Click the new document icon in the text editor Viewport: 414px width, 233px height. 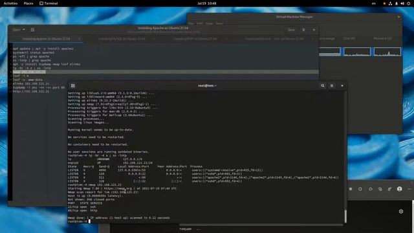(x=33, y=30)
